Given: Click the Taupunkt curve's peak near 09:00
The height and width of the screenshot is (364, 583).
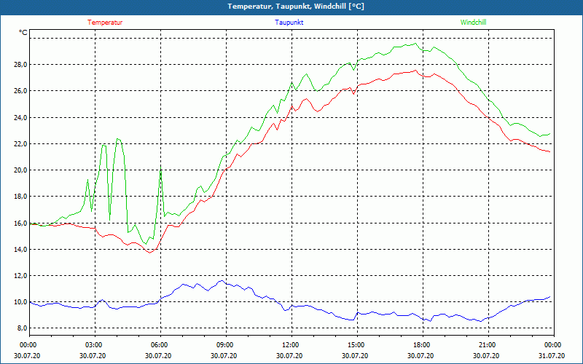Looking at the screenshot, I should pos(222,281).
